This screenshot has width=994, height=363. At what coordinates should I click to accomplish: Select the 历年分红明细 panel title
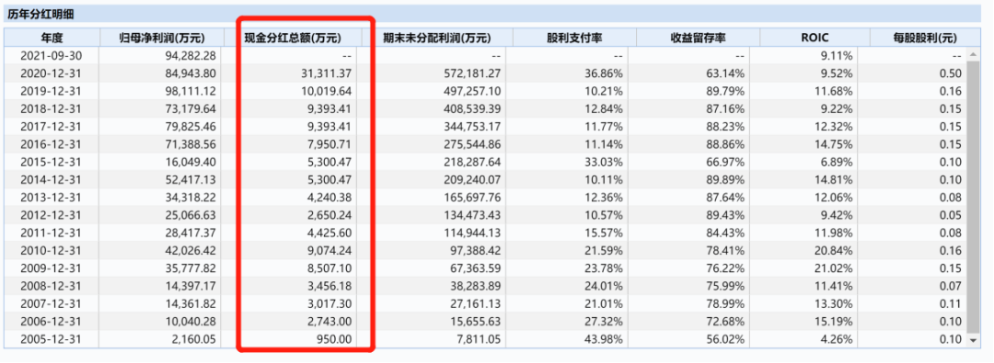pyautogui.click(x=35, y=14)
